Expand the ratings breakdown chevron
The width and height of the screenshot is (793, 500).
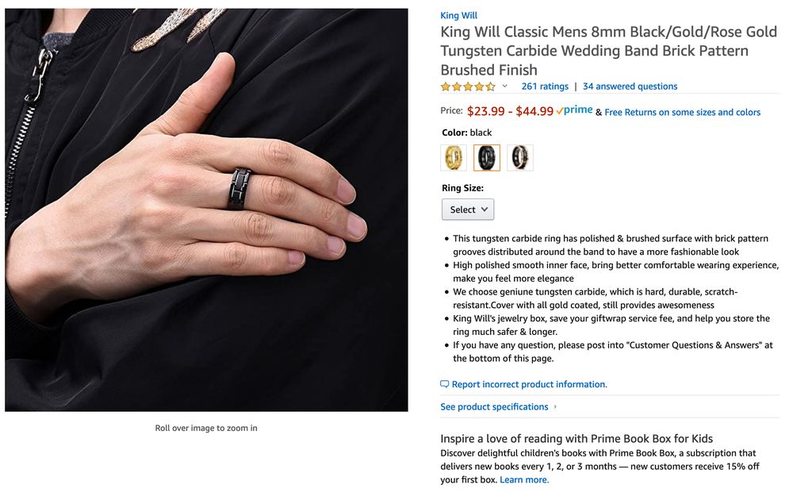(505, 87)
